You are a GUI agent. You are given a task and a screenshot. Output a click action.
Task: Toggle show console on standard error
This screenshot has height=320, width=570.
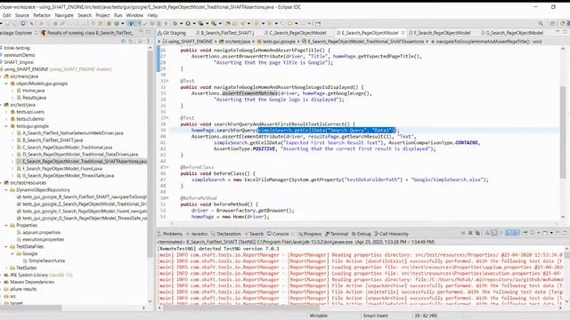point(517,233)
